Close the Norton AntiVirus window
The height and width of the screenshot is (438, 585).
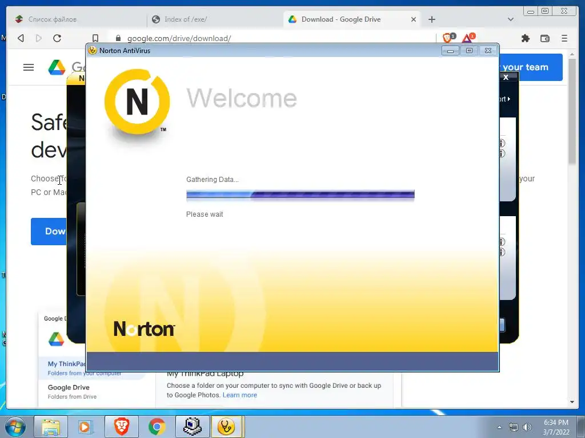pyautogui.click(x=488, y=51)
